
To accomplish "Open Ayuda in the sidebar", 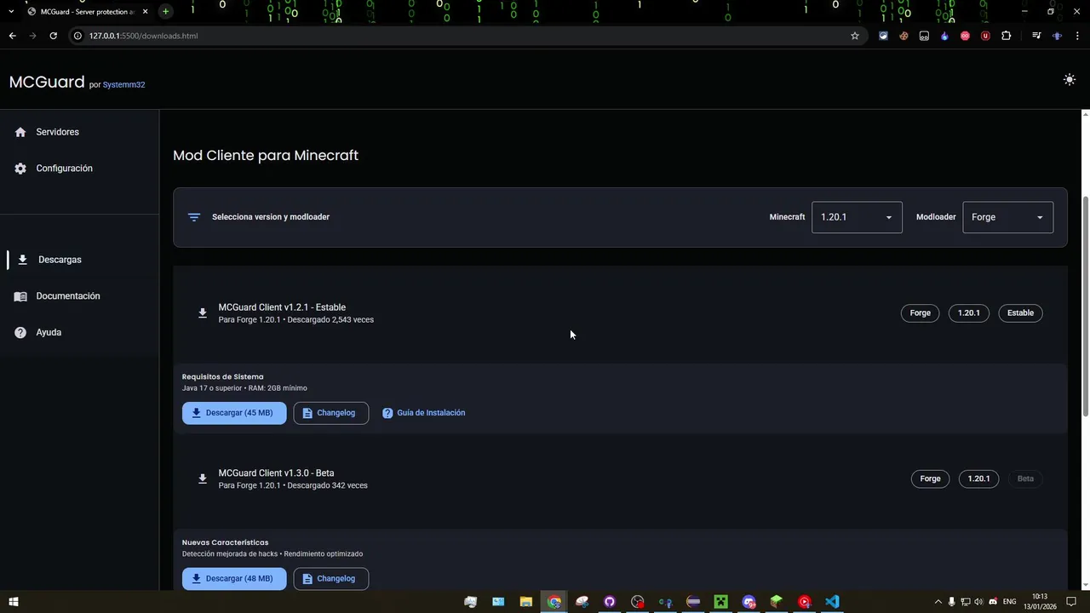I will (x=79, y=333).
